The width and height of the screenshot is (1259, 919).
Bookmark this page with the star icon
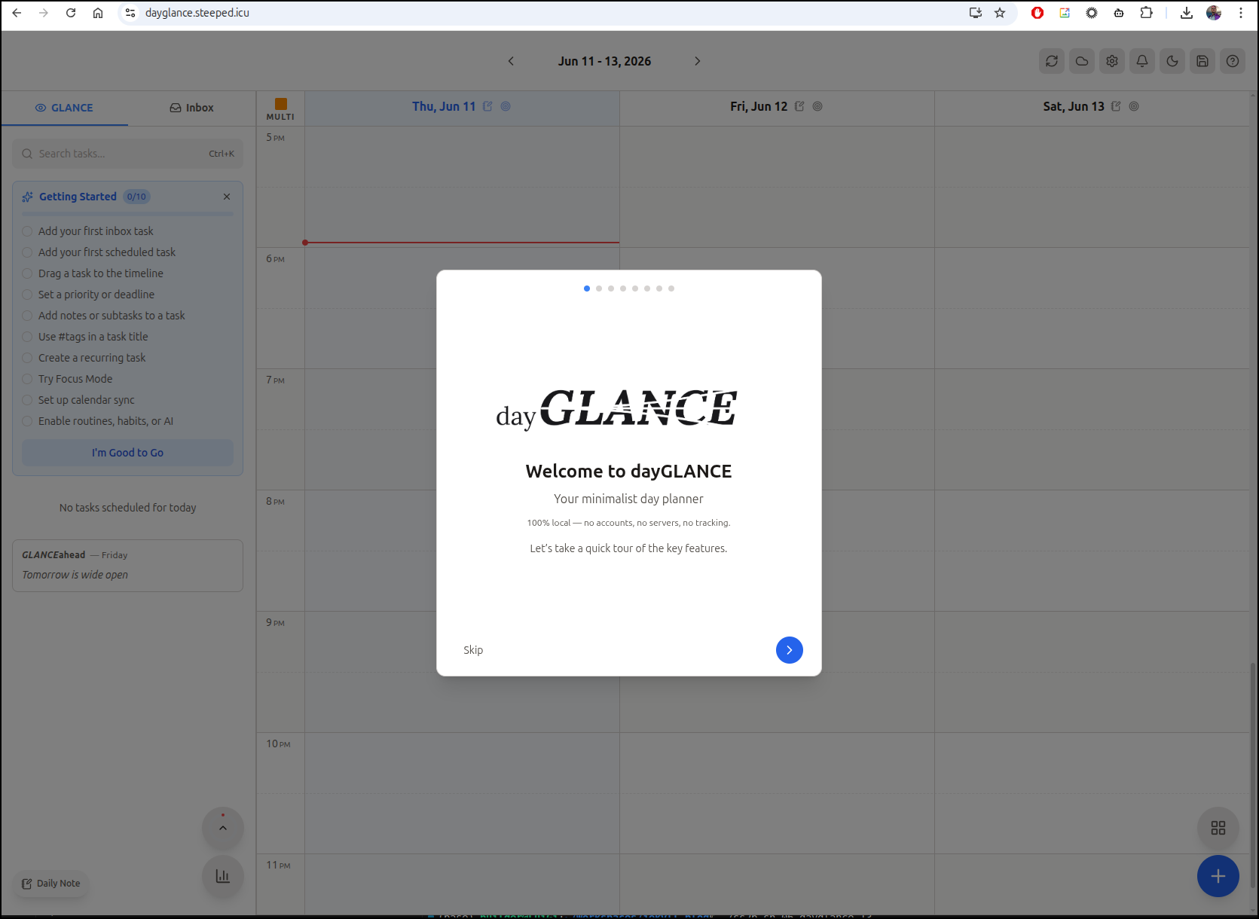point(1000,13)
